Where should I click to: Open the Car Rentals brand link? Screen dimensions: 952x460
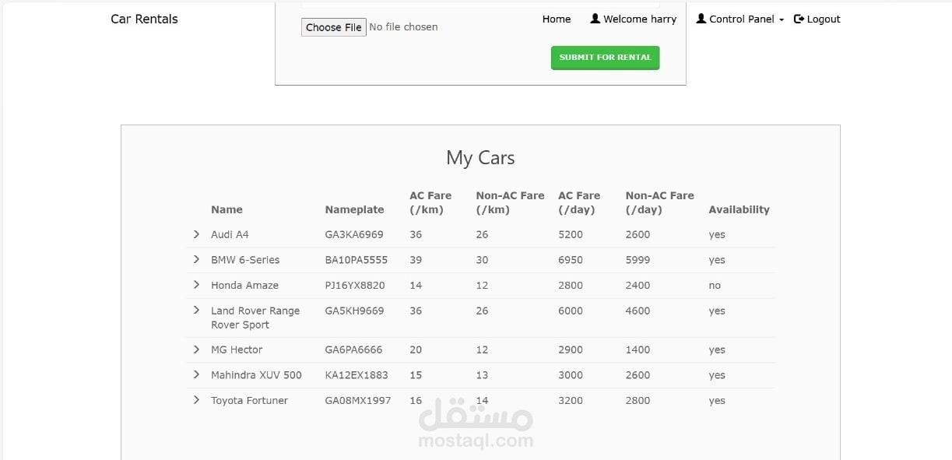point(144,19)
